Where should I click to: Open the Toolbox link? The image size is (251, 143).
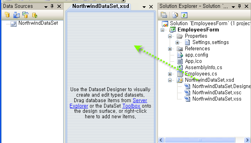pos(131,106)
